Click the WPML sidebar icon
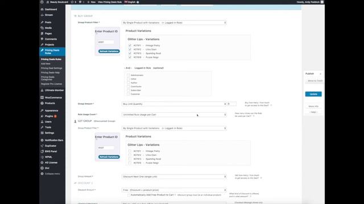364x204 pixels. click(x=42, y=157)
